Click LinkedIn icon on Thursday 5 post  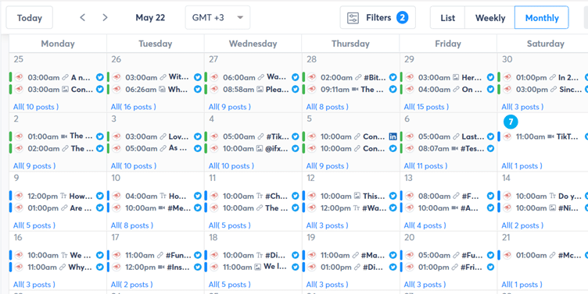tap(393, 136)
